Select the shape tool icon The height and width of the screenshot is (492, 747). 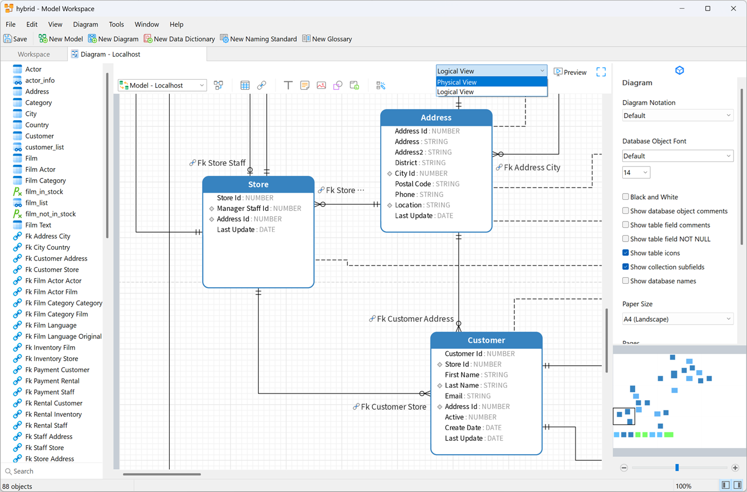[x=338, y=86]
